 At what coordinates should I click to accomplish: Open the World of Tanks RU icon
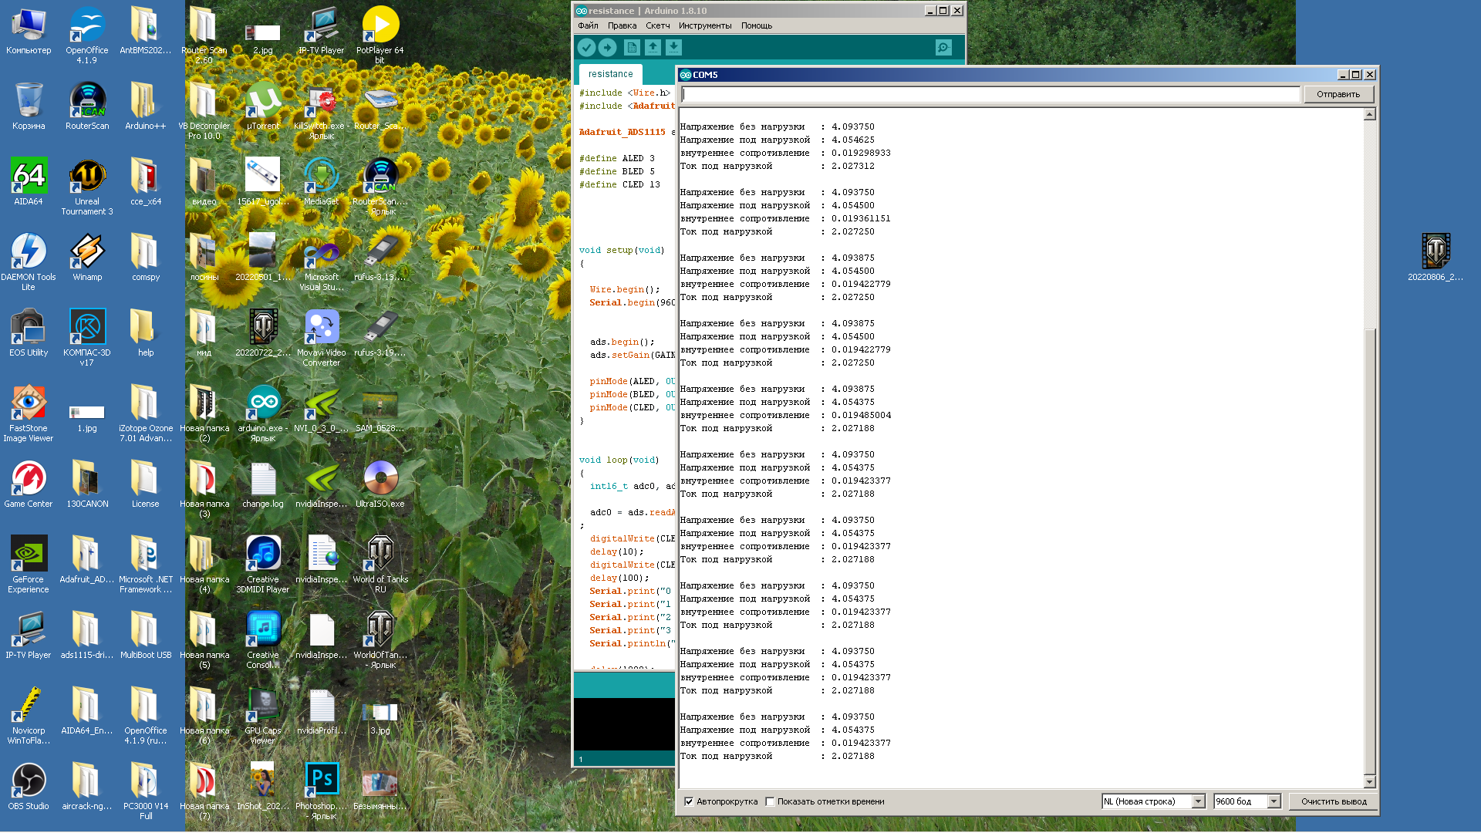(x=380, y=554)
